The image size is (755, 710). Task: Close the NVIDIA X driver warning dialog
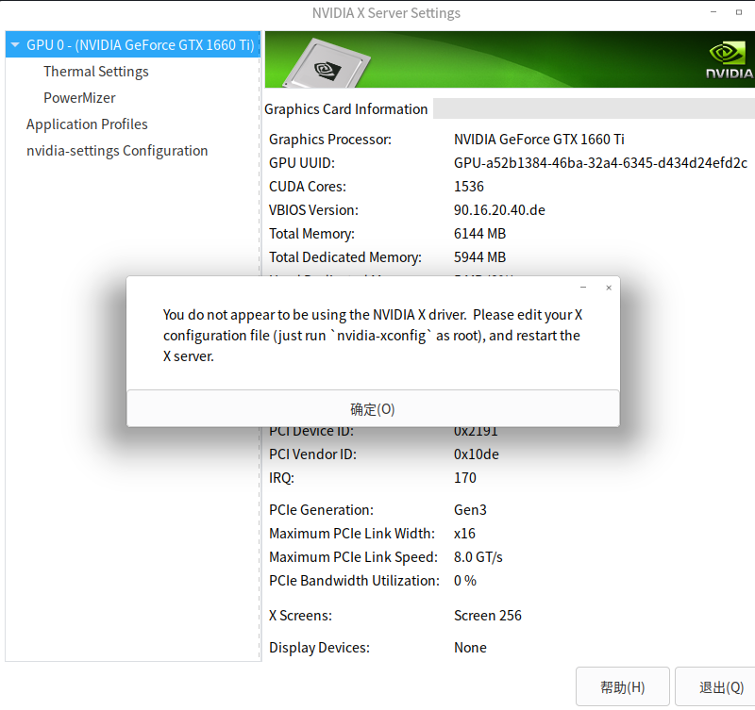(x=609, y=288)
